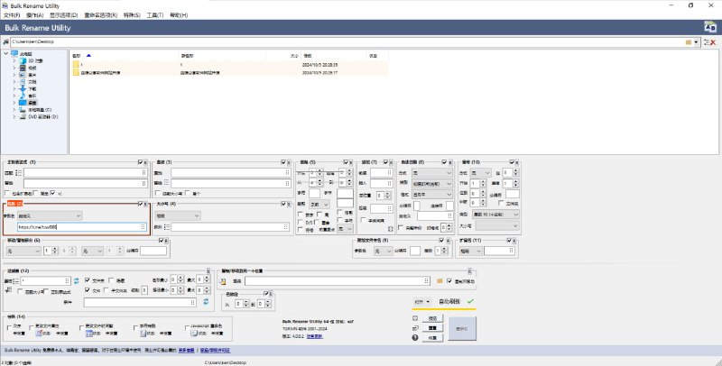722x366 pixels.
Task: Click the red X icon beside path bar
Action: pyautogui.click(x=713, y=42)
